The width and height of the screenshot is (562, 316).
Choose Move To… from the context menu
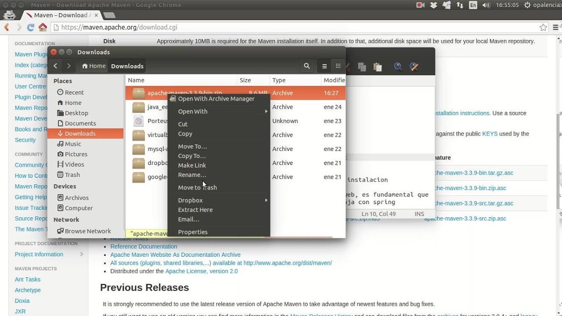tap(219, 146)
